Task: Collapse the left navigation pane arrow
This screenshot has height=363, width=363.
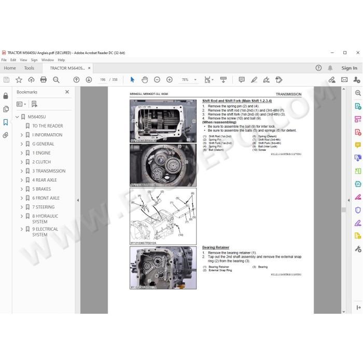Action: click(78, 200)
